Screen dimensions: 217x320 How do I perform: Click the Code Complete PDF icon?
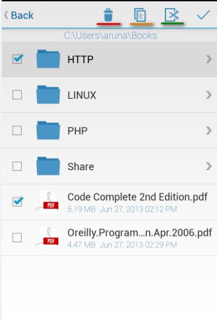(47, 202)
